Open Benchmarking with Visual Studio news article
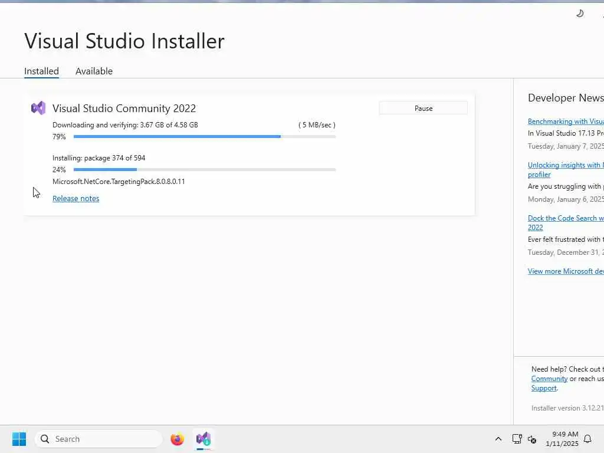Screen dimensions: 604x453 [566, 122]
